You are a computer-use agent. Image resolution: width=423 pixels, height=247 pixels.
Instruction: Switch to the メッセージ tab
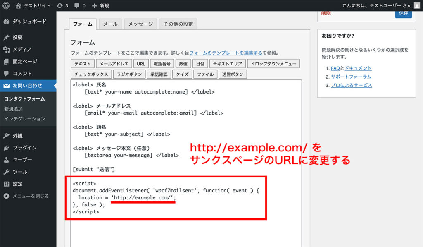[x=140, y=24]
